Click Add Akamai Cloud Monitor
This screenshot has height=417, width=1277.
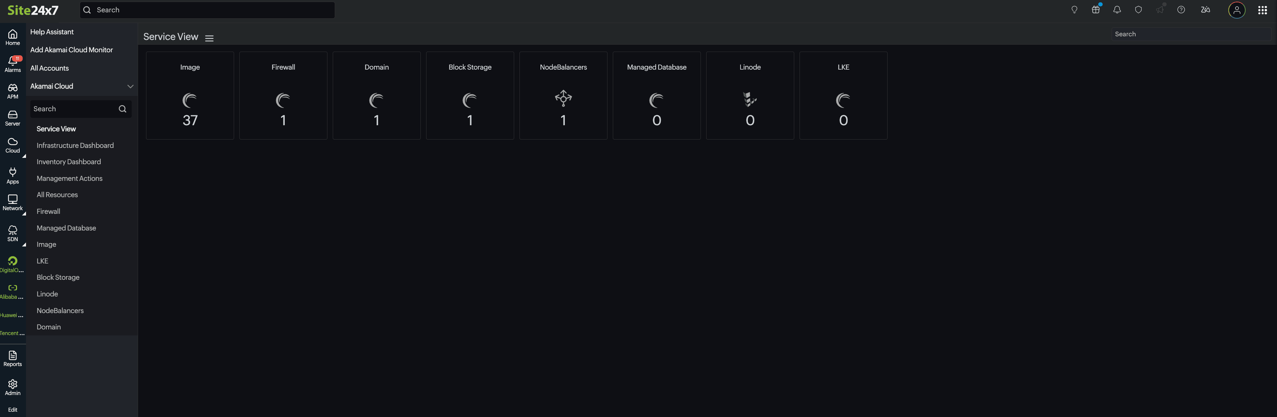point(71,50)
